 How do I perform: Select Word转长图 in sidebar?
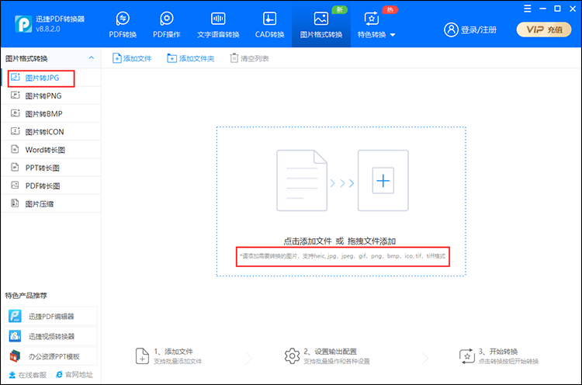click(x=51, y=150)
